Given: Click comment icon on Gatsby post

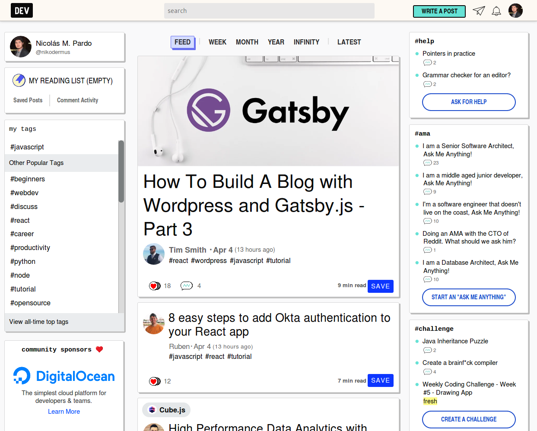Looking at the screenshot, I should [187, 286].
